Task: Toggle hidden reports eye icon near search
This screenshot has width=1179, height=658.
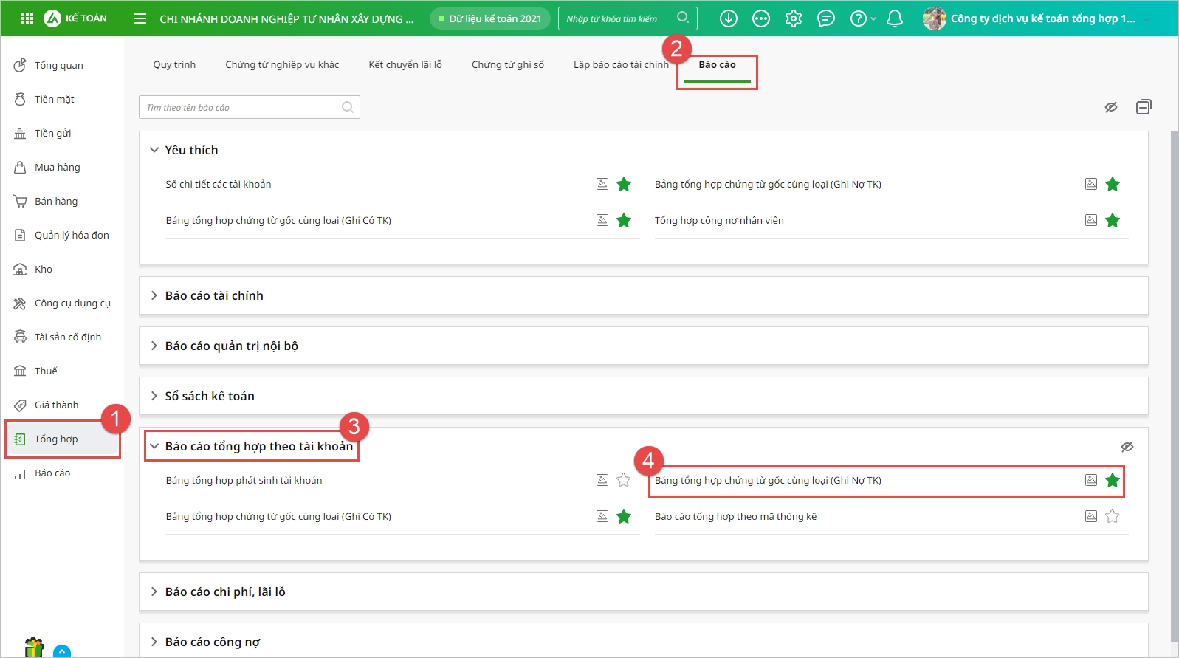Action: 1110,107
